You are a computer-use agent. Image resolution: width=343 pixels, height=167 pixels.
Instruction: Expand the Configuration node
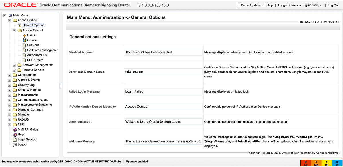9,75
